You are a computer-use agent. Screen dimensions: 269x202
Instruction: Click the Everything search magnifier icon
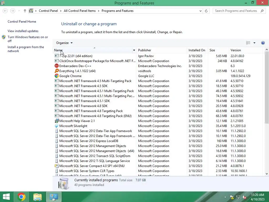tap(57, 71)
